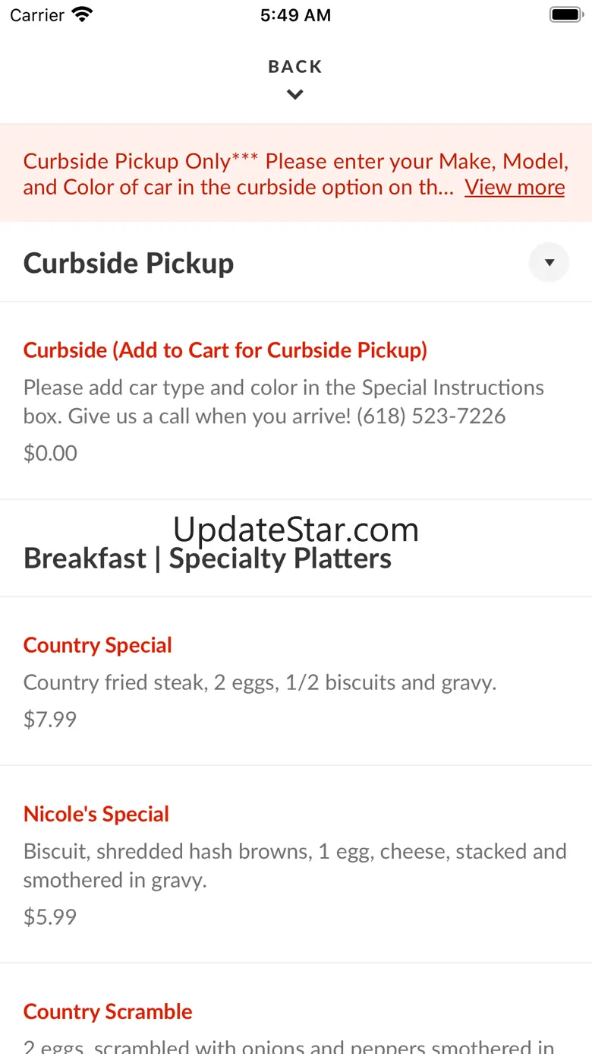Tap the down chevron beneath BACK
592x1054 pixels.
pos(295,95)
